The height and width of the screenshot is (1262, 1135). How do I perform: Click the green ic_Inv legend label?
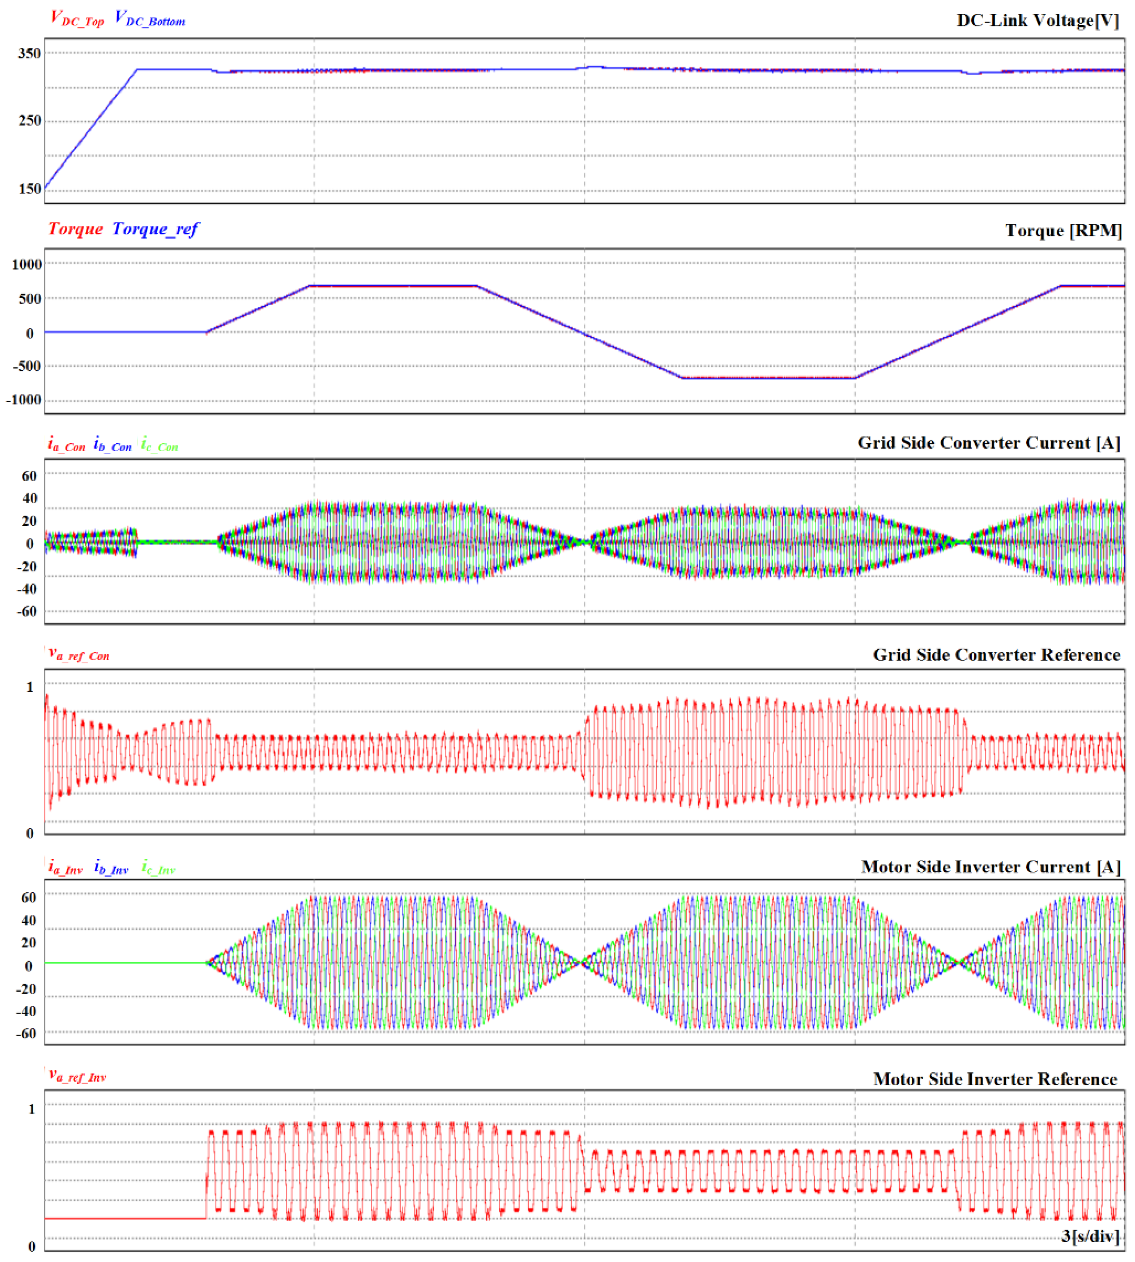point(158,867)
